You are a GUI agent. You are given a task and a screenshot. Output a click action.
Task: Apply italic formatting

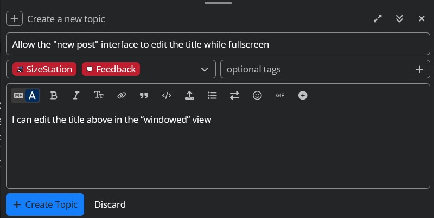pyautogui.click(x=76, y=96)
